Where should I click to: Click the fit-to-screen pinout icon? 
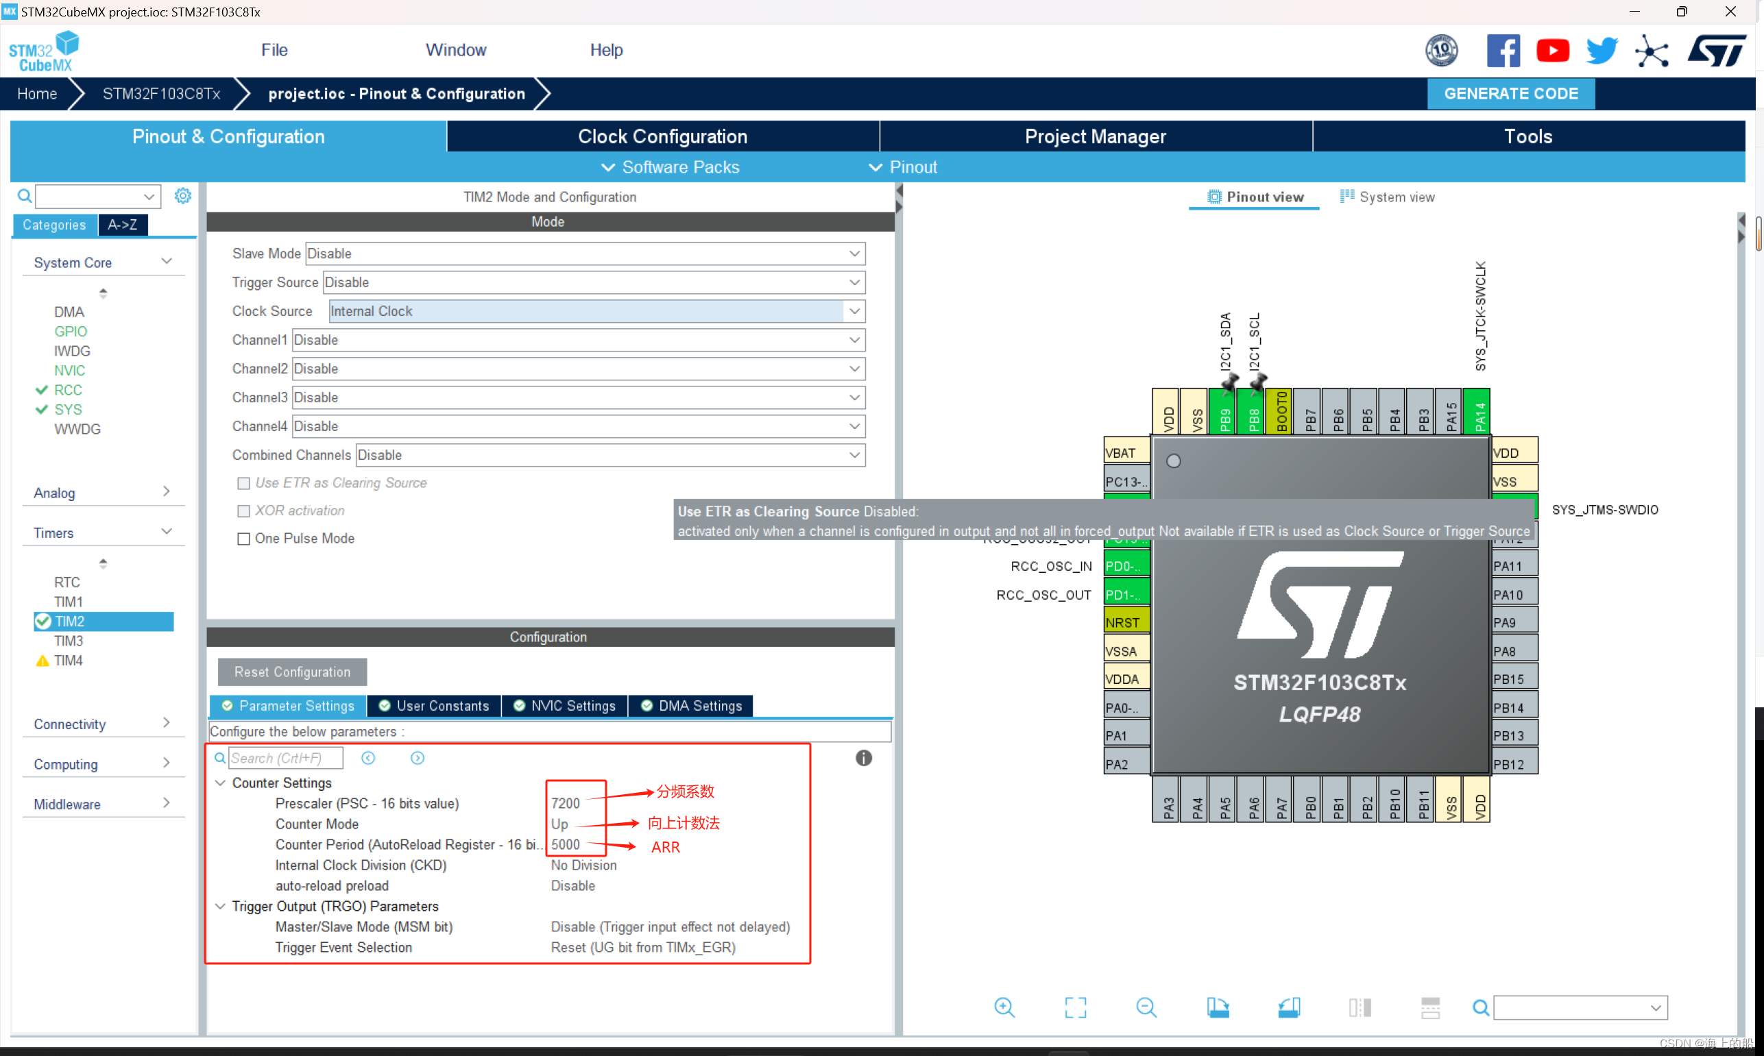1075,1007
